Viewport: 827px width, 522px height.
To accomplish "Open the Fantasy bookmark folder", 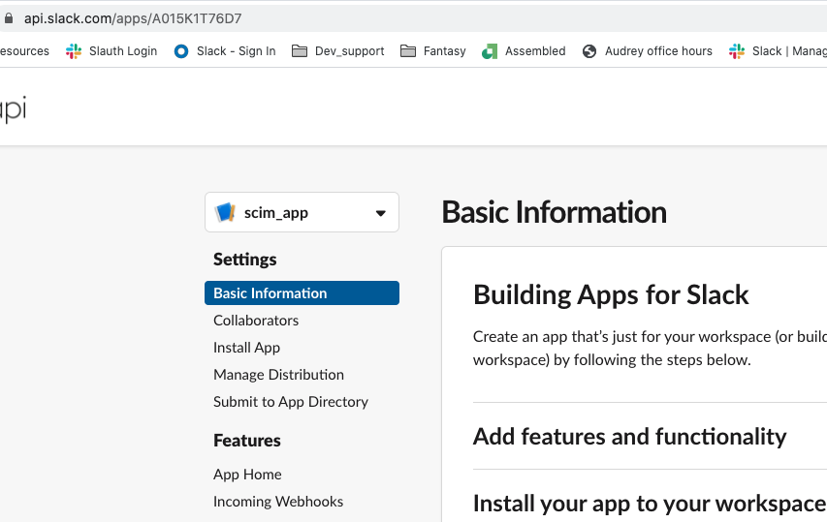I will pos(433,51).
